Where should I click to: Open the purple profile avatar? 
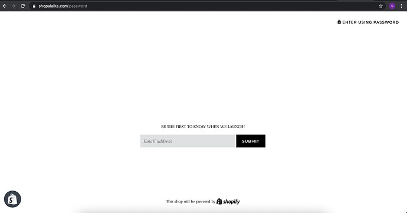(x=392, y=6)
